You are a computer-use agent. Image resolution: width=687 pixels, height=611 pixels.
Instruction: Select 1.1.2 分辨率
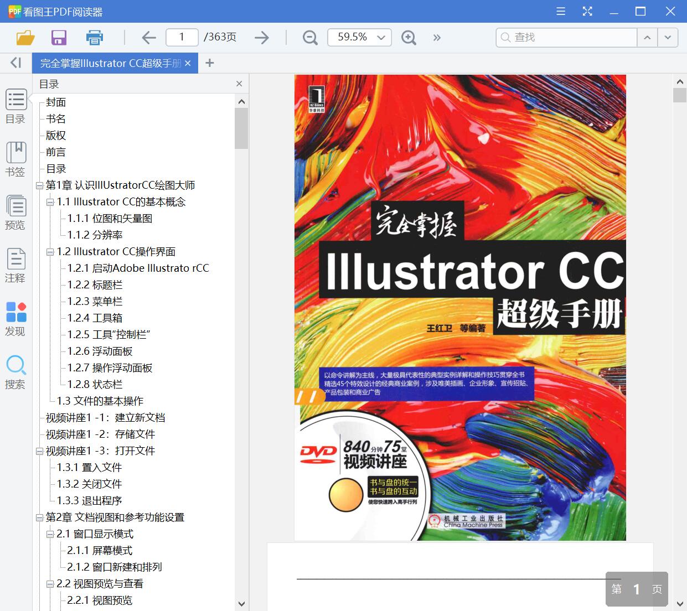95,235
